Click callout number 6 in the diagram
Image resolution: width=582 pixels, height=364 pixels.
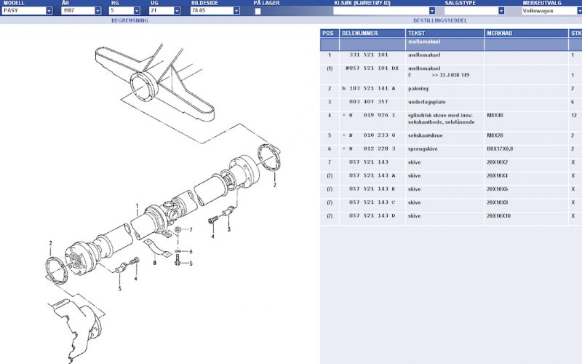[191, 251]
